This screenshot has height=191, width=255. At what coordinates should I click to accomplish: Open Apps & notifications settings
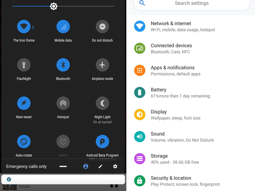coord(192,71)
